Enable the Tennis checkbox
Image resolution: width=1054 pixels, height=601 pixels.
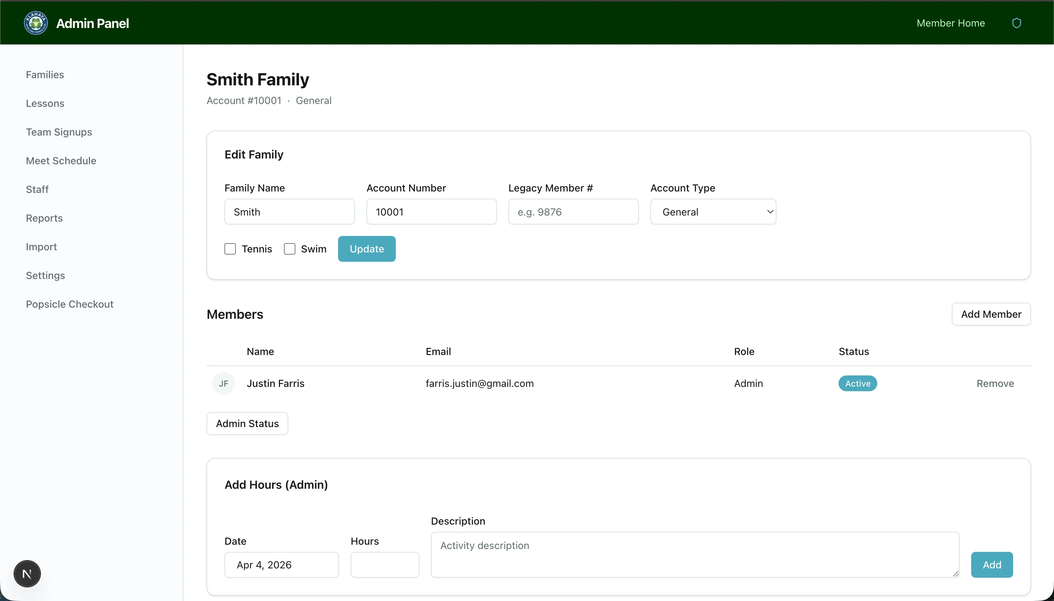pos(230,249)
